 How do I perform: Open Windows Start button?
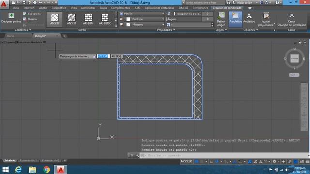click(x=5, y=170)
